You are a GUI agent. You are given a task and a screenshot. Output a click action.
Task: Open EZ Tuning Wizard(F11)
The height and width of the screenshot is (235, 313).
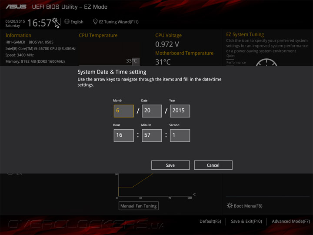coord(119,22)
